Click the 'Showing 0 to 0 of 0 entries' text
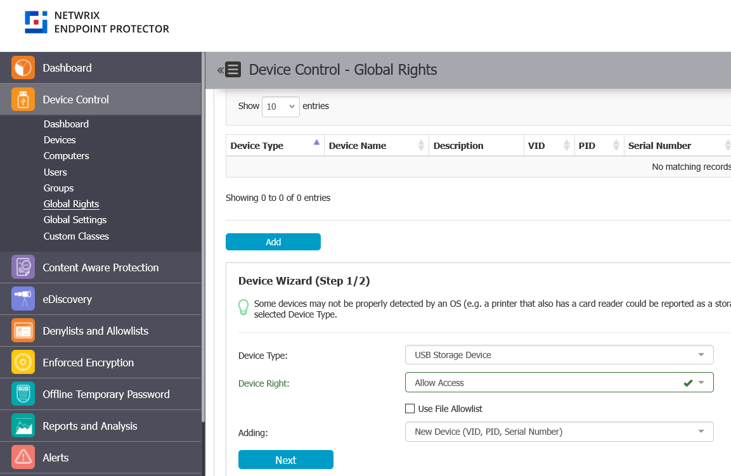 pyautogui.click(x=278, y=198)
